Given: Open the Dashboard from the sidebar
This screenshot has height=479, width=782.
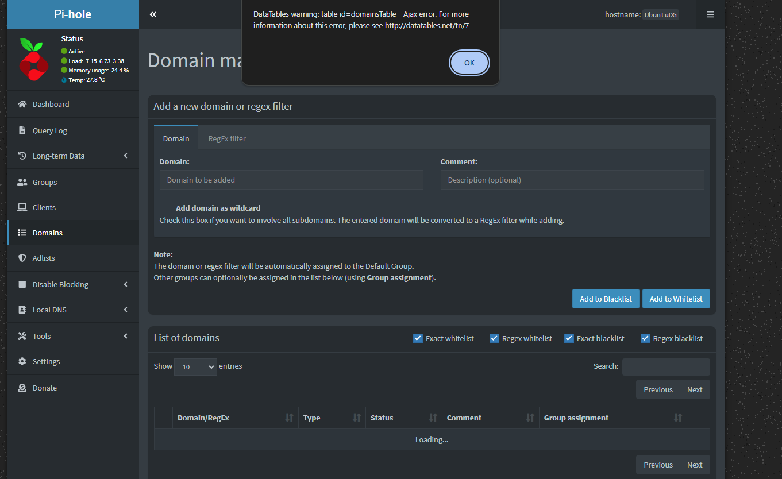Looking at the screenshot, I should coord(49,104).
